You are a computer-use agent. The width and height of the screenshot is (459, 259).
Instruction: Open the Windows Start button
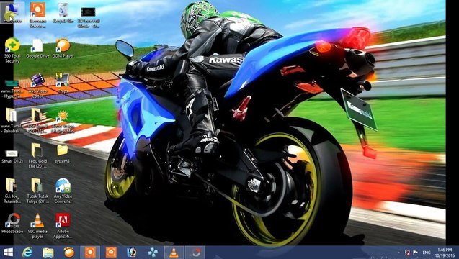point(8,253)
